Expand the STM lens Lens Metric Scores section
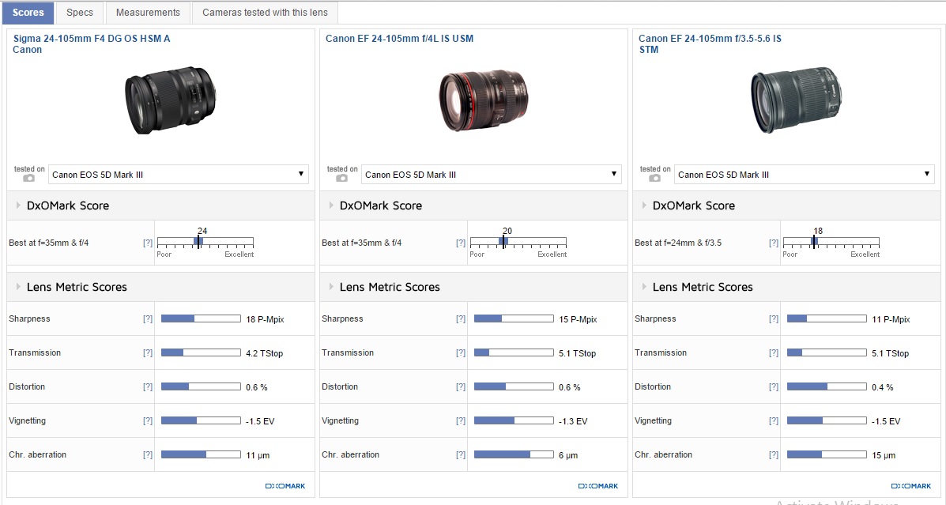This screenshot has width=946, height=505. [702, 287]
